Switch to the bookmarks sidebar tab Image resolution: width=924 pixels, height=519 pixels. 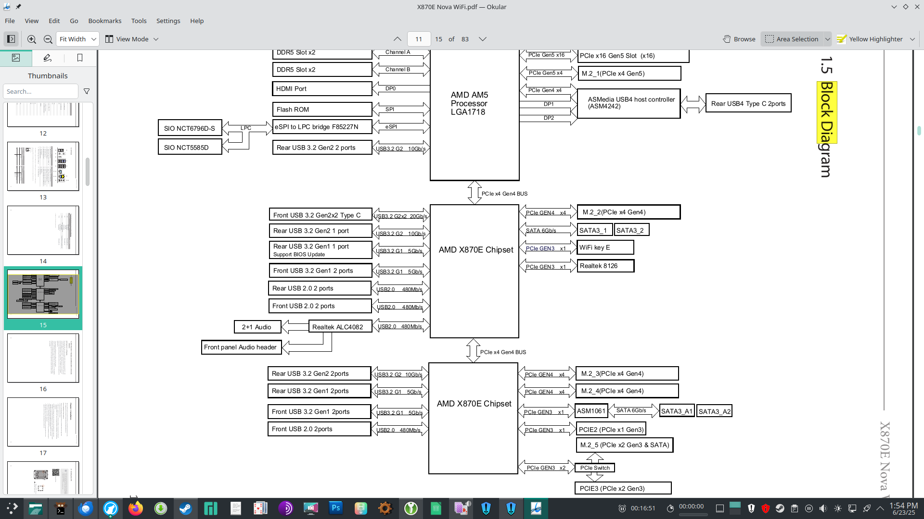[80, 58]
